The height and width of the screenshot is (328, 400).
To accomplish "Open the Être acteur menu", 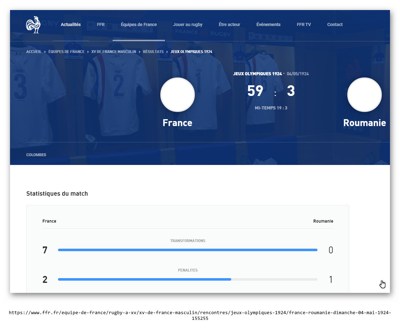I will click(229, 24).
